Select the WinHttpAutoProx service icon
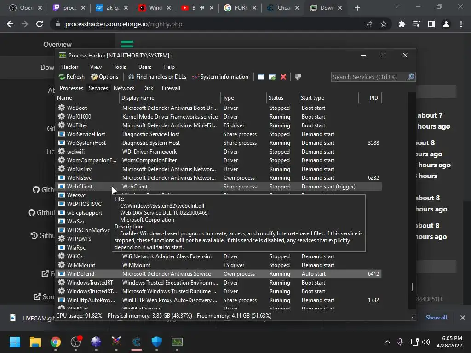The height and width of the screenshot is (353, 471). (62, 300)
